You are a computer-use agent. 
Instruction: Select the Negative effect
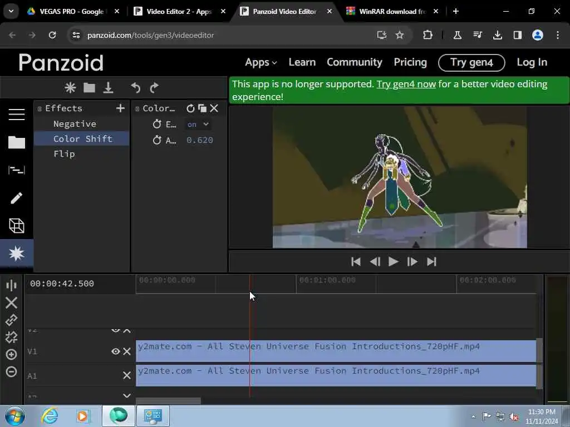coord(75,124)
